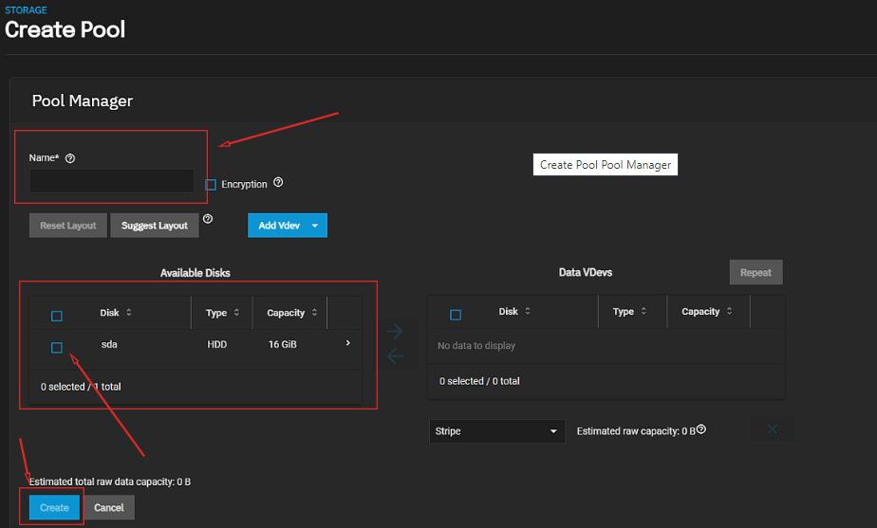Check select-all box in Data VDevs header
This screenshot has height=528, width=877.
point(456,315)
